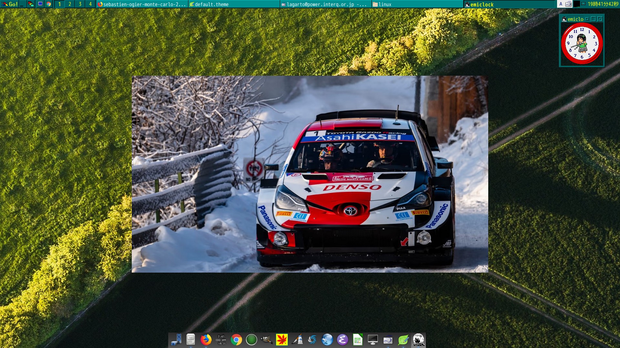Viewport: 620px width, 348px height.
Task: Click the globe with airplane icon in dock
Action: [x=328, y=340]
